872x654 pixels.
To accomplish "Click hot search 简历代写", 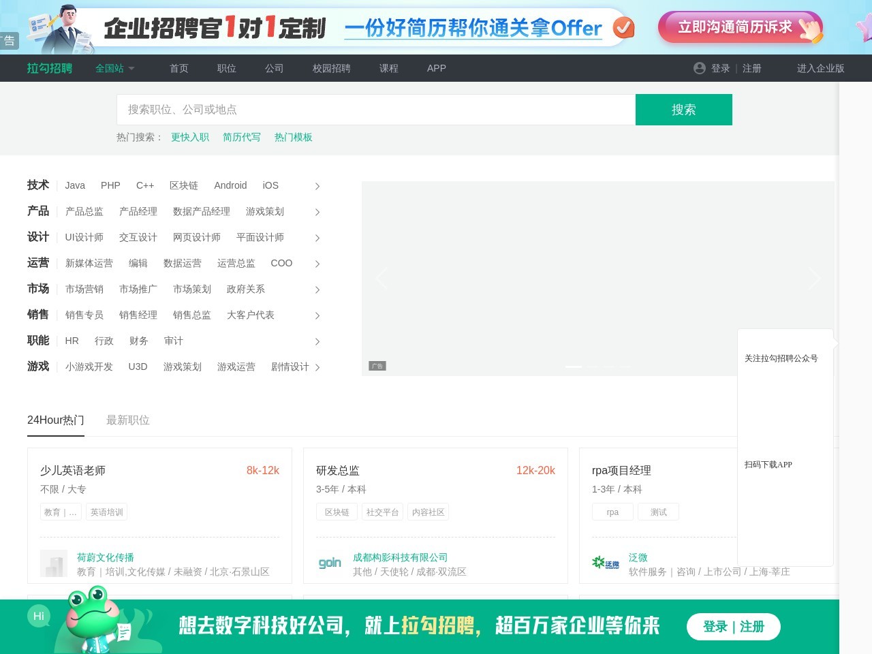I will (x=242, y=137).
